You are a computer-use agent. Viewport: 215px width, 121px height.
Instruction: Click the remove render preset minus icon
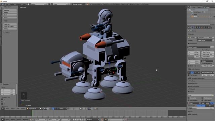click(x=213, y=47)
